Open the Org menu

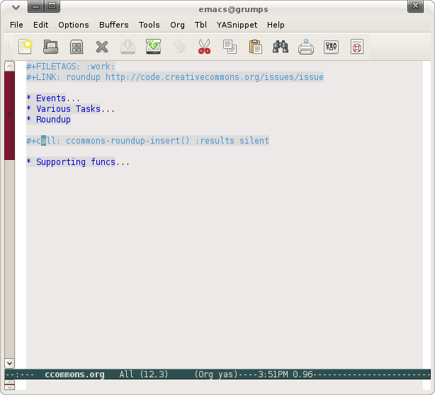[x=177, y=25]
